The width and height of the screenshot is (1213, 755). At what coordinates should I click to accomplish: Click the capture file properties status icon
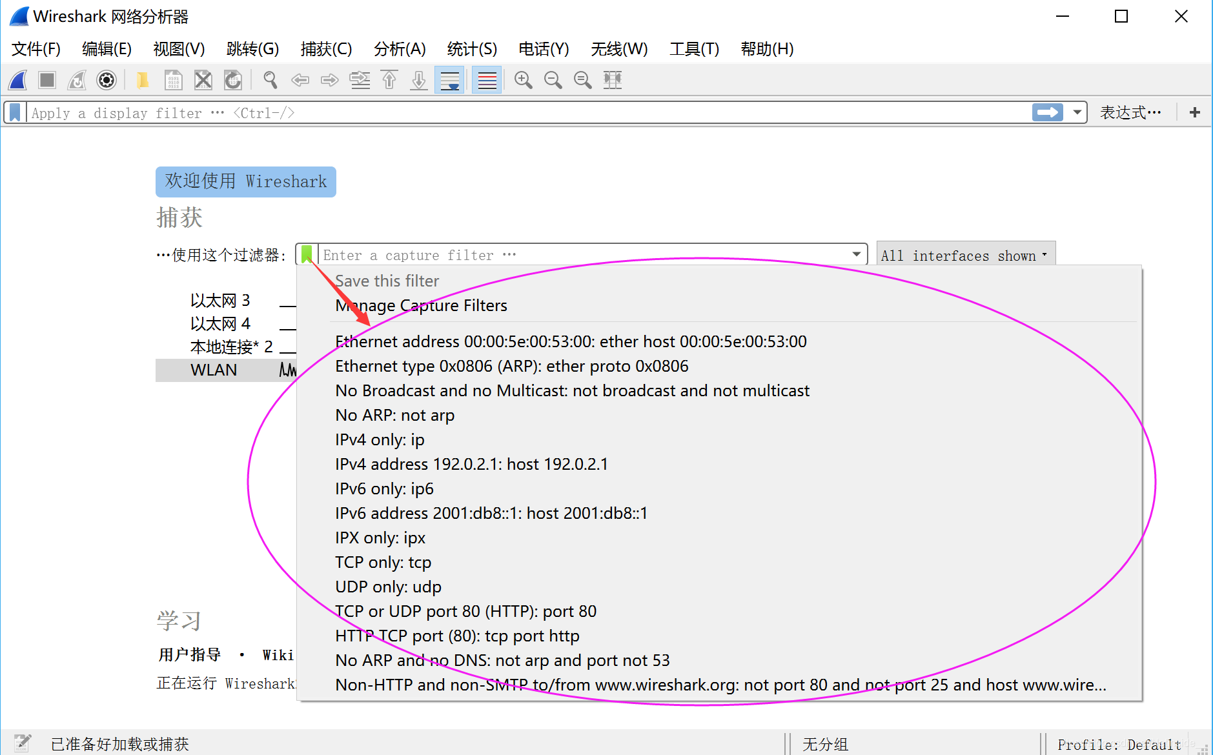(x=23, y=743)
